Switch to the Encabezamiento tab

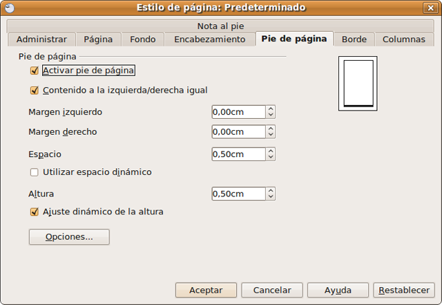209,39
